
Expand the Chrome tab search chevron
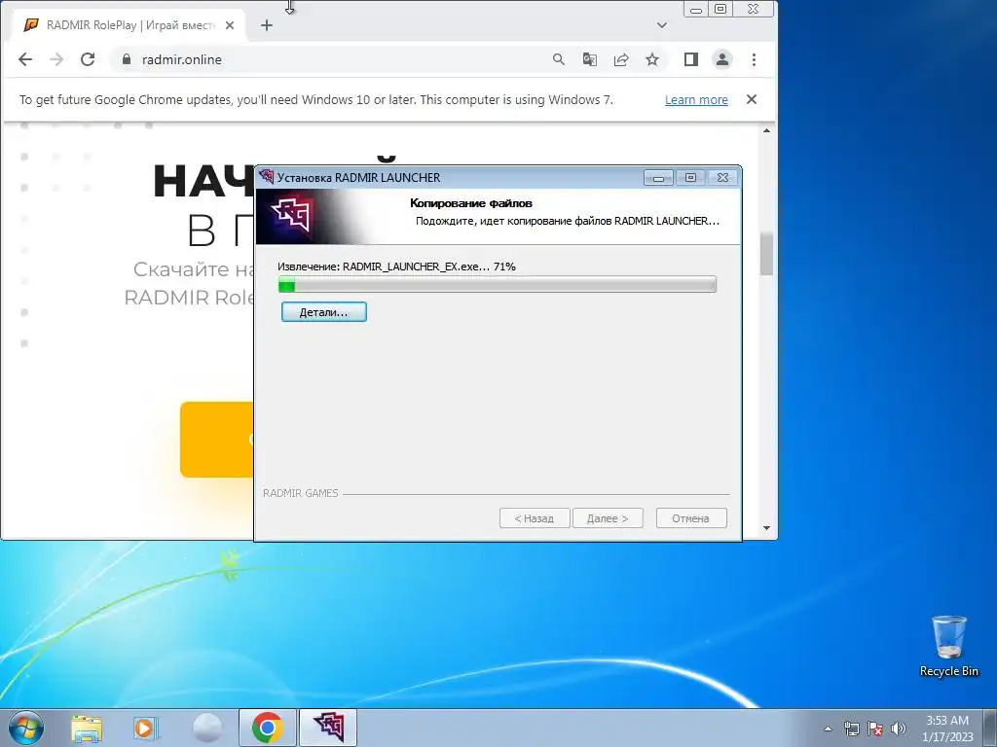(x=662, y=25)
